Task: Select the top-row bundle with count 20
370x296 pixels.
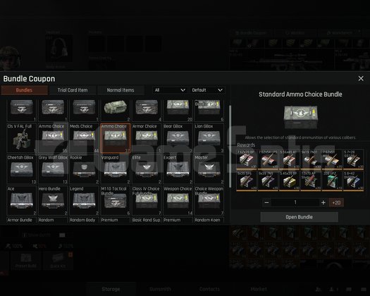Action: pos(178,110)
